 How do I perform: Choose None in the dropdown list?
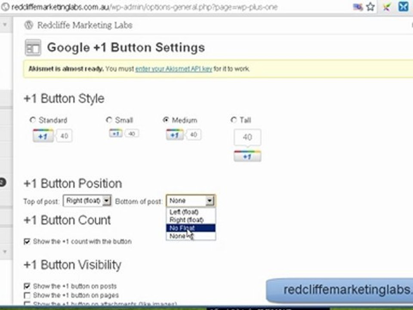[191, 236]
